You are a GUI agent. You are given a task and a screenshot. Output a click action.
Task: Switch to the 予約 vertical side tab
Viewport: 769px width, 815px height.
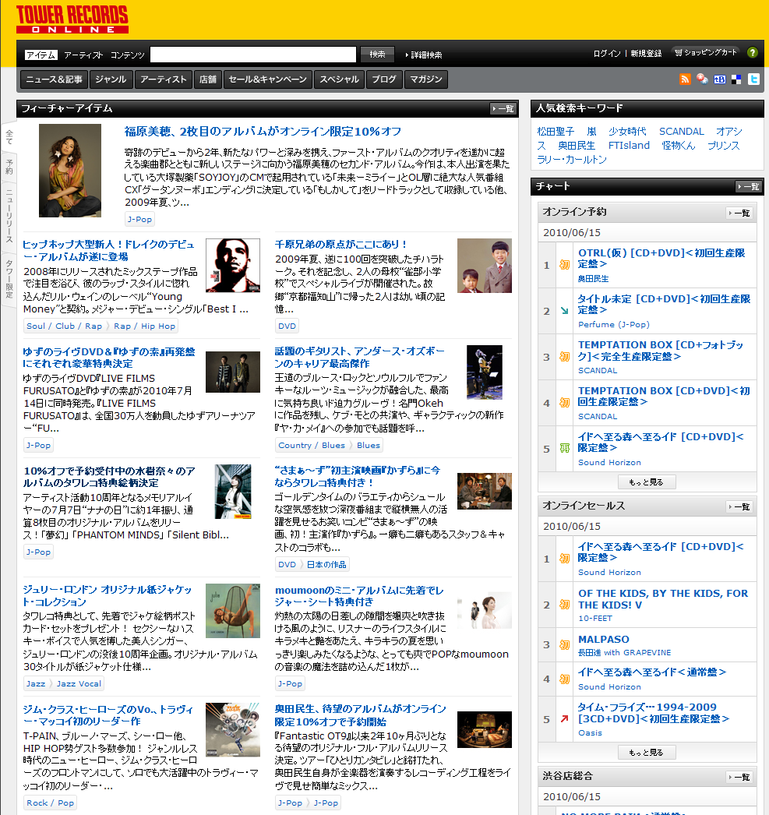tap(9, 165)
